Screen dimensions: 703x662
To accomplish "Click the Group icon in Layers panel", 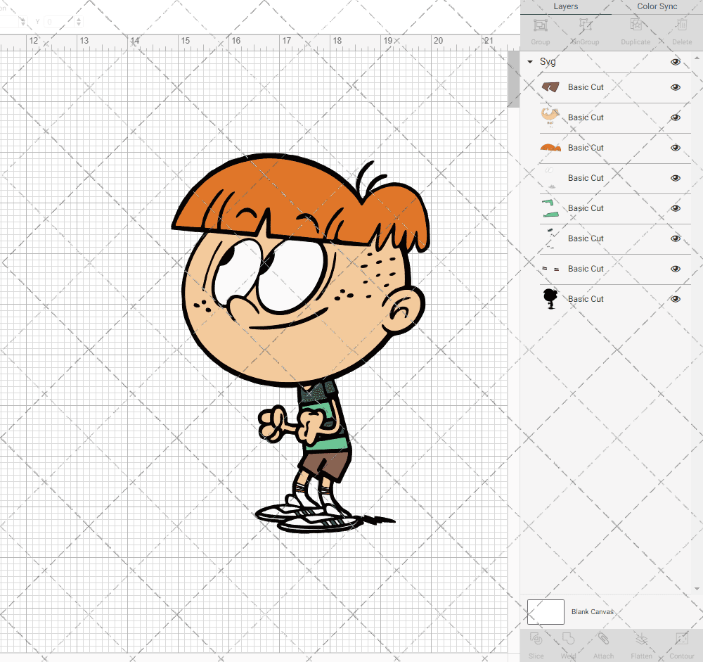I will tap(540, 25).
